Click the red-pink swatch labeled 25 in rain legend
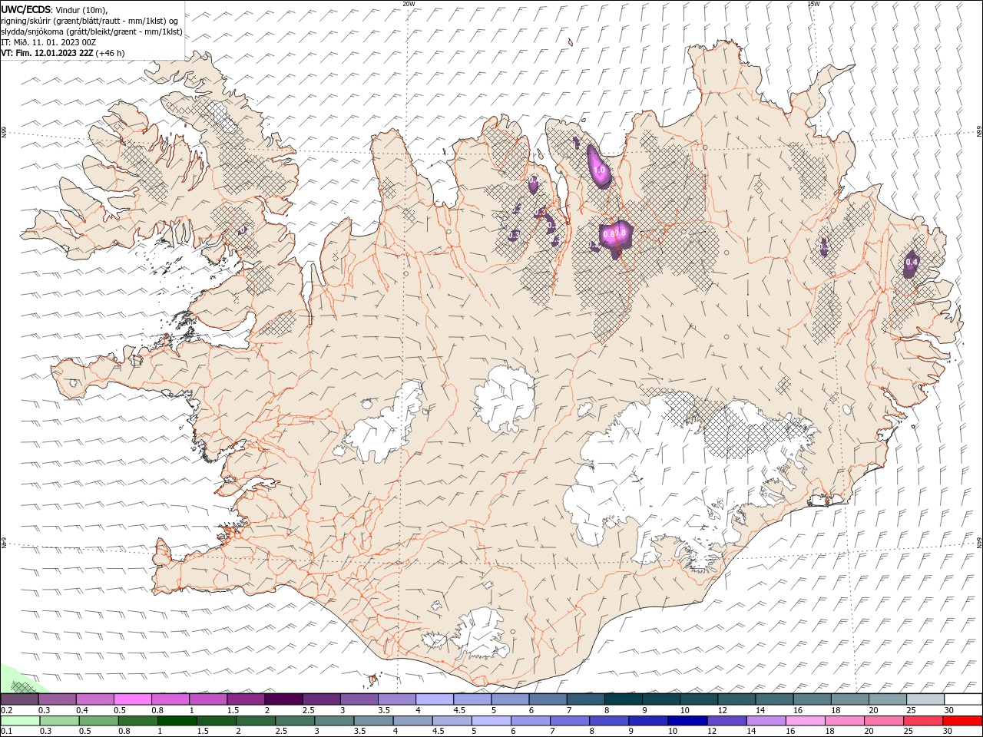983x737 pixels. point(923,721)
